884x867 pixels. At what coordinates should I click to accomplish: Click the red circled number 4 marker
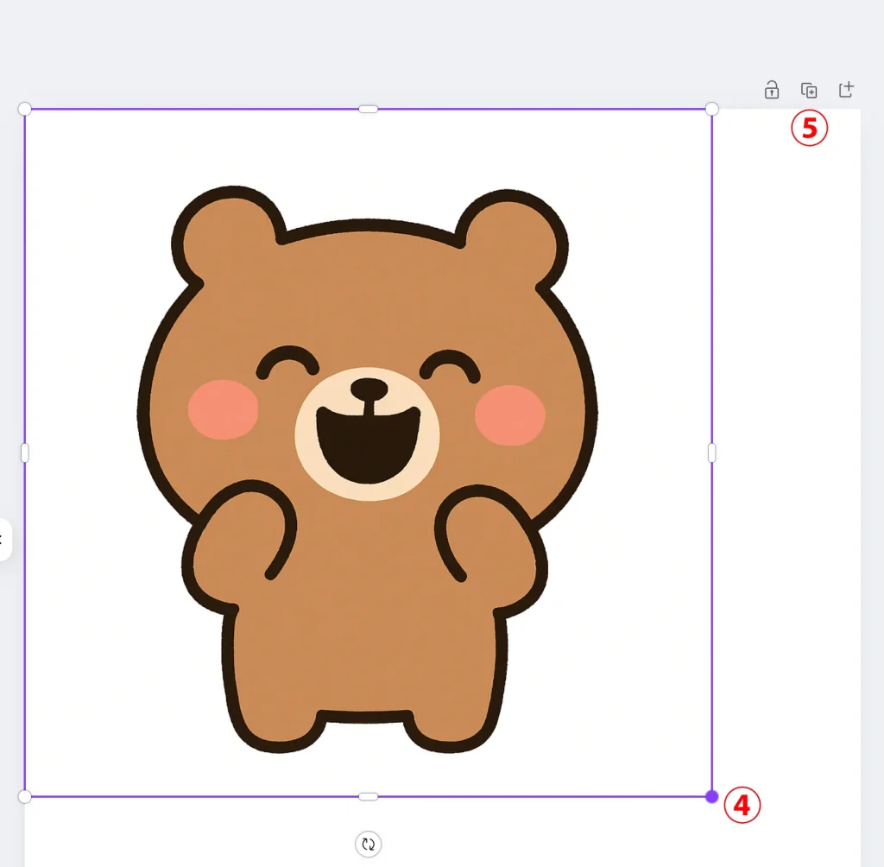(x=742, y=805)
